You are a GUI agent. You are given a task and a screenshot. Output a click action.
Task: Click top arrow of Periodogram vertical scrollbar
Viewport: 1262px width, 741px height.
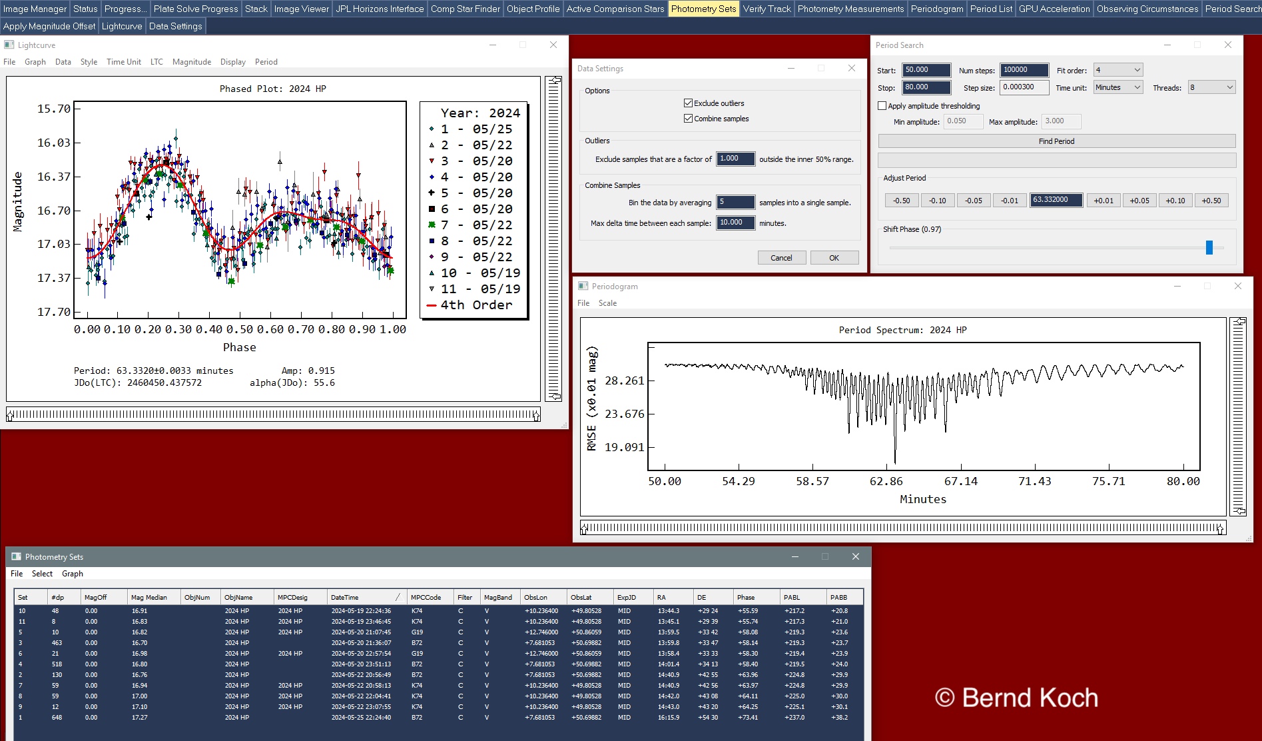[x=1239, y=322]
